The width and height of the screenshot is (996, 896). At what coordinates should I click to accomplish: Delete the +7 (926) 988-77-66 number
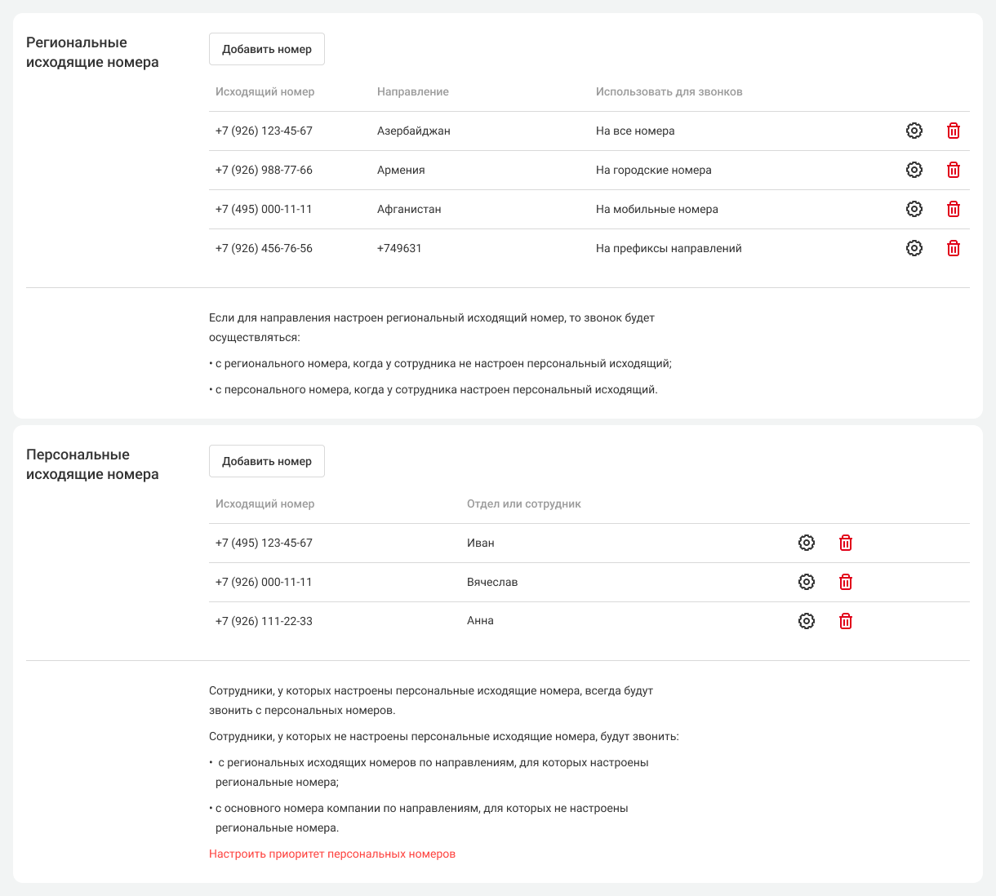(953, 170)
